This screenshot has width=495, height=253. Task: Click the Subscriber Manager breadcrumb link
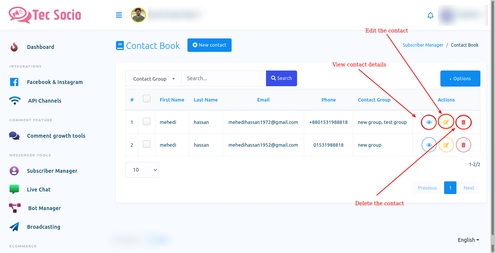tap(423, 45)
